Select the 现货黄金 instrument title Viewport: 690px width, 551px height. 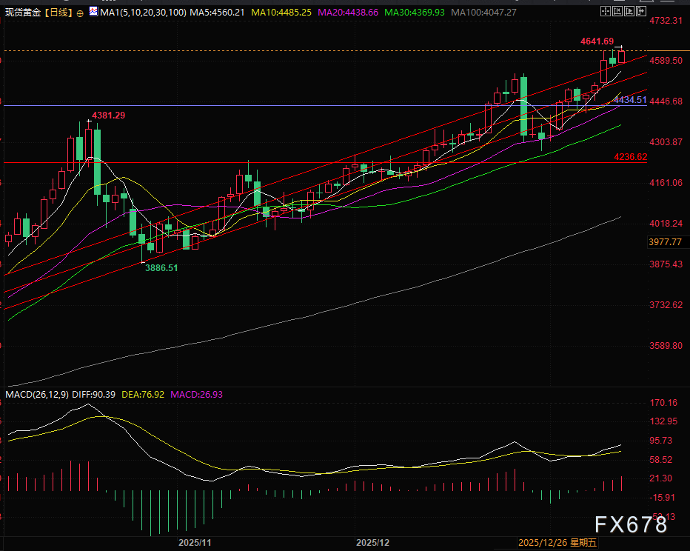(21, 13)
